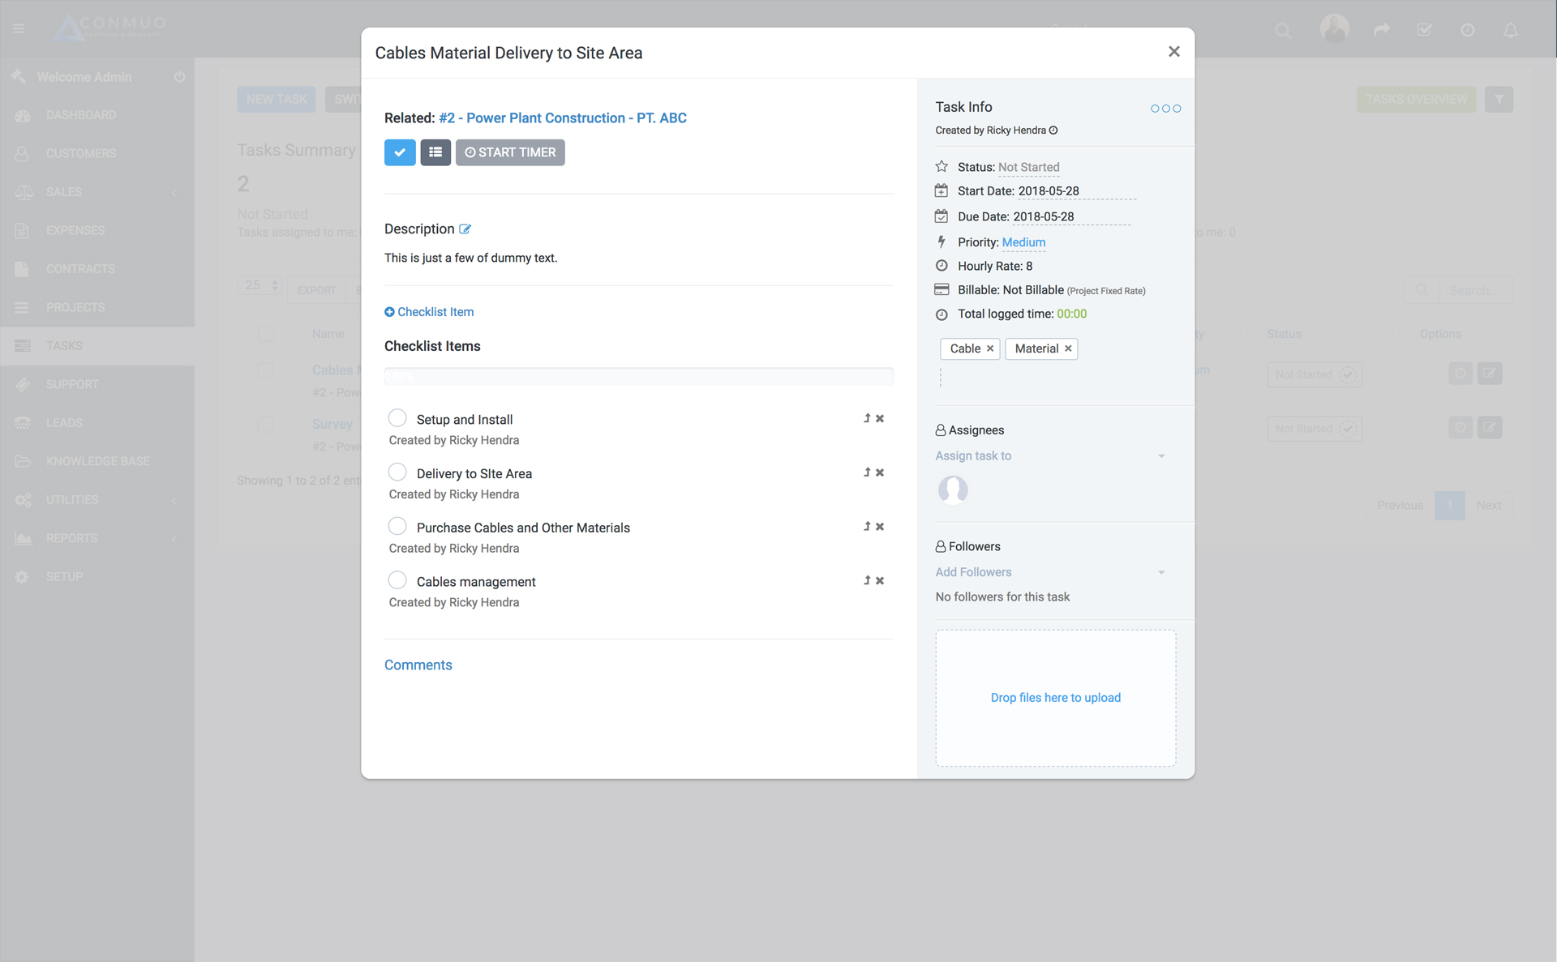
Task: Click the arrow icon next to Cables management
Action: [x=867, y=580]
